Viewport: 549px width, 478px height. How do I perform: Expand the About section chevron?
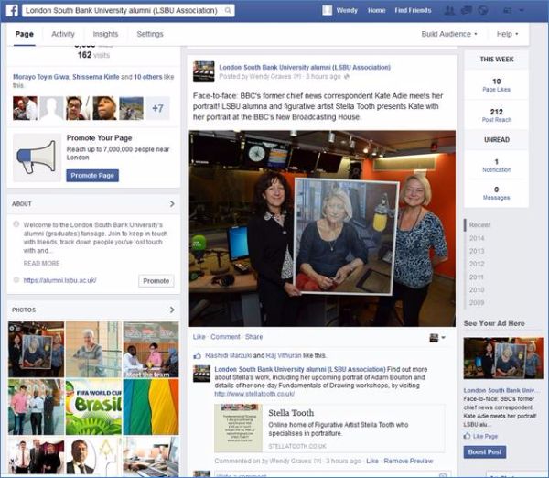(x=172, y=203)
